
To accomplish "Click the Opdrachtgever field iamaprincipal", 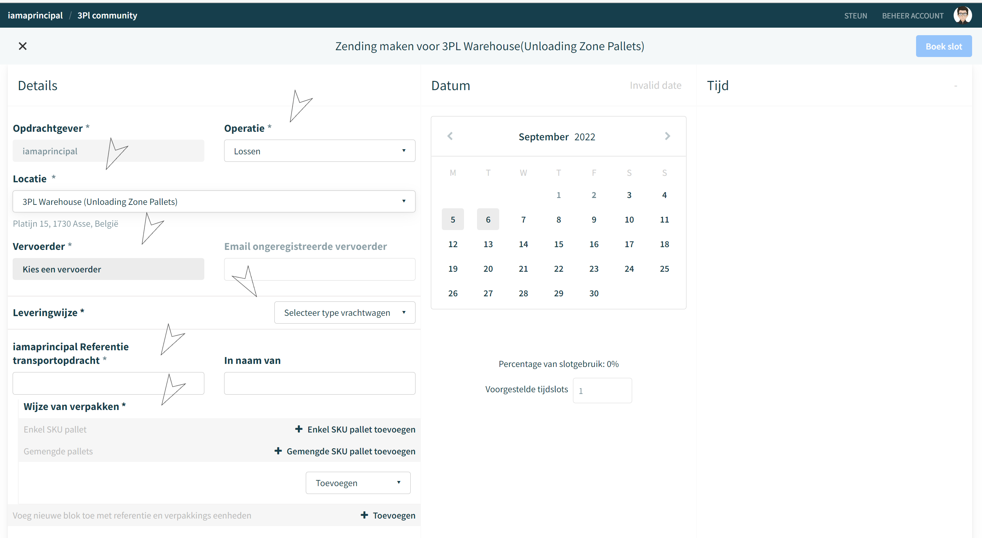I will click(108, 151).
